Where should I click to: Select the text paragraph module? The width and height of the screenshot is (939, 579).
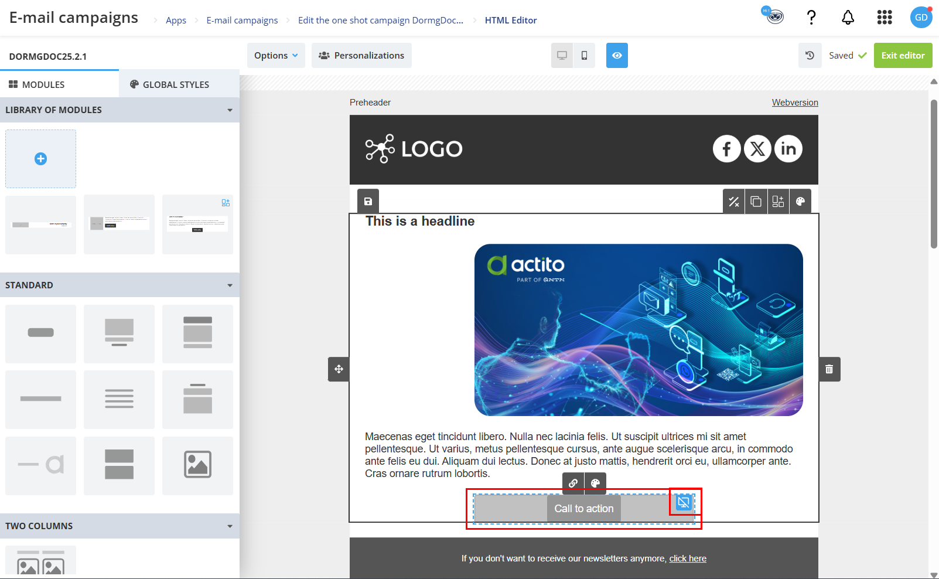click(x=119, y=399)
